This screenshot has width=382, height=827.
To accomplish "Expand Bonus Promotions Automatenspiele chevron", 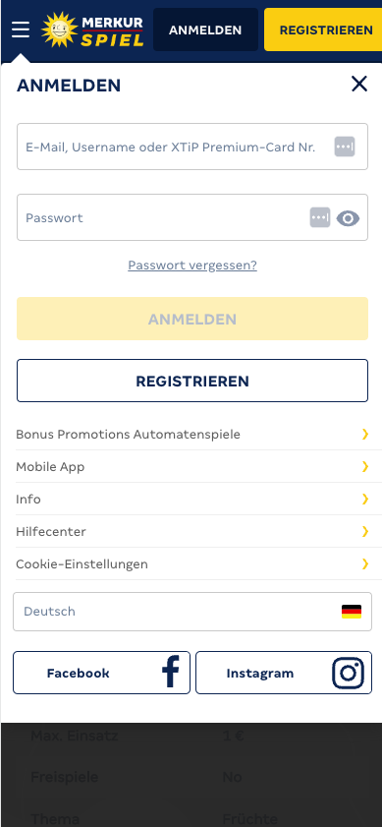I will pyautogui.click(x=365, y=434).
